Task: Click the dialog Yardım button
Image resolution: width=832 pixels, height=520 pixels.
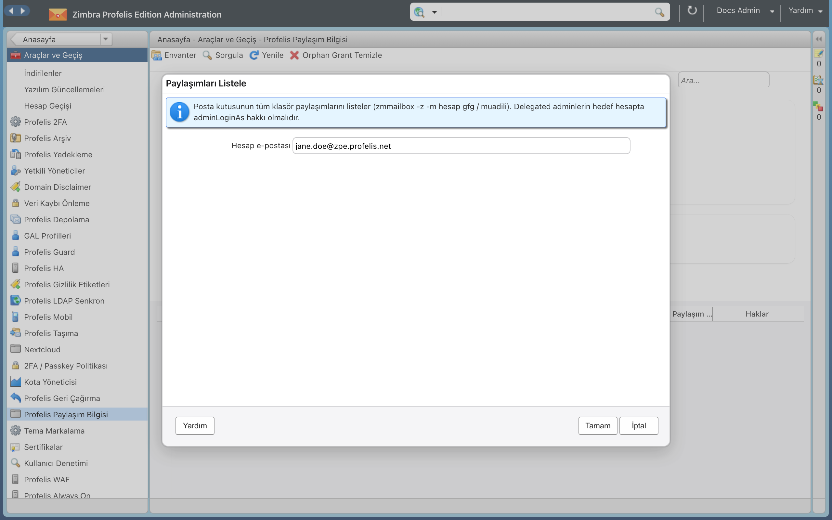Action: [x=195, y=426]
